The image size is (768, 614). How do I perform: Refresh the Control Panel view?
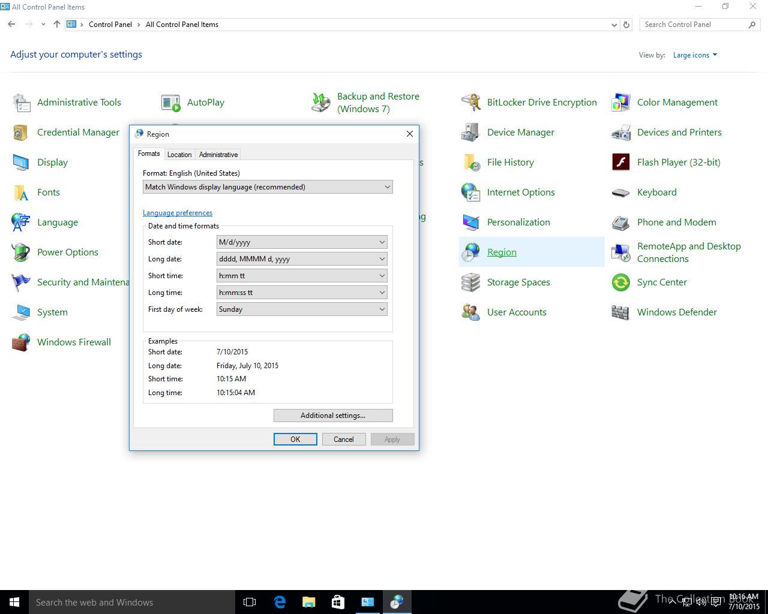click(626, 25)
